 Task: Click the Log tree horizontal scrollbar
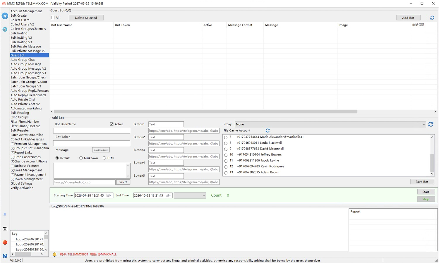23,254
